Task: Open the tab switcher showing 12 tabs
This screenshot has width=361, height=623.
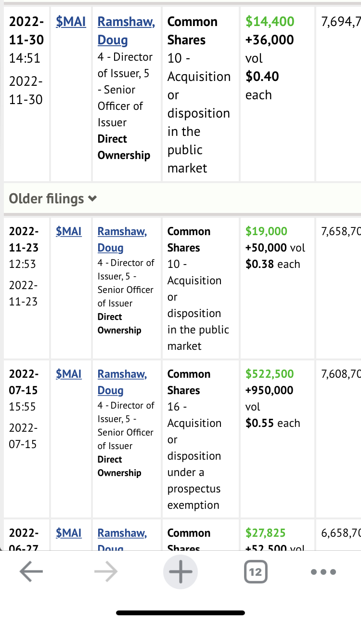Action: [256, 572]
